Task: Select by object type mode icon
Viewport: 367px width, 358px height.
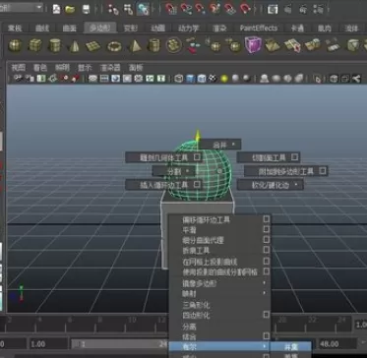Action: point(128,9)
